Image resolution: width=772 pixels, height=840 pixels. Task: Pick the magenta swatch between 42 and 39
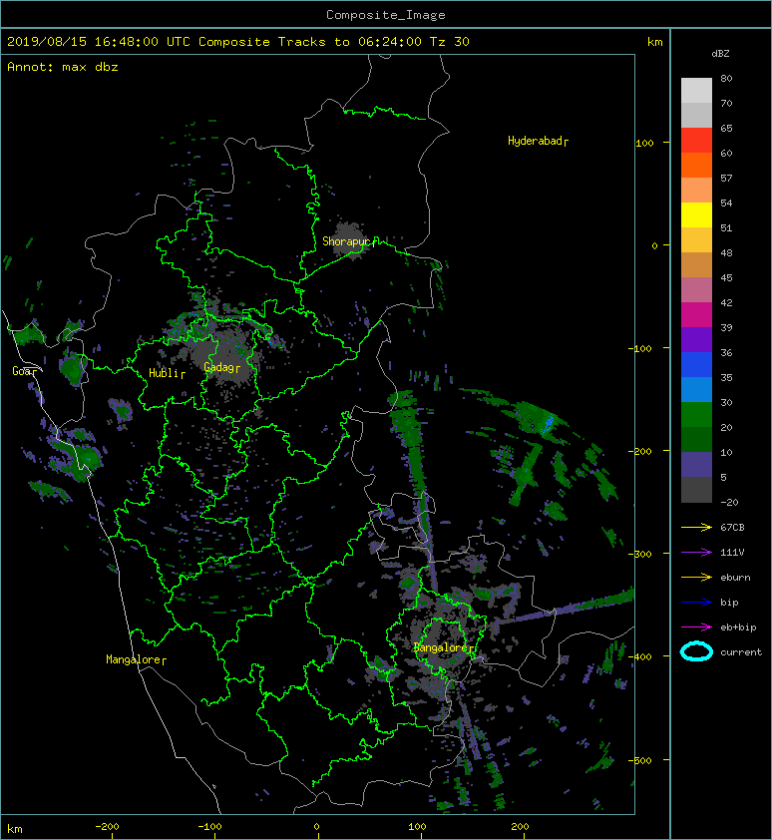pos(696,314)
